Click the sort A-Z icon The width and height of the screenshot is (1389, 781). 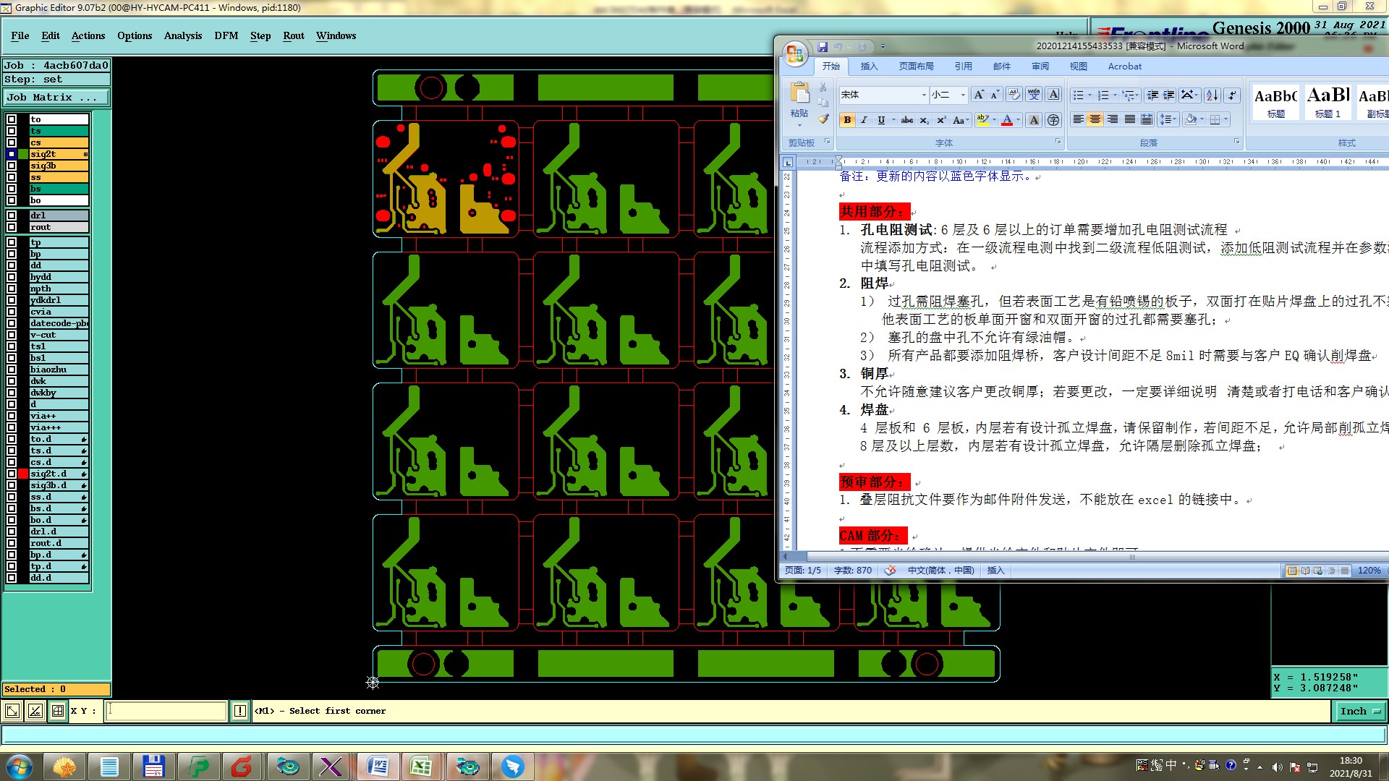coord(1212,95)
